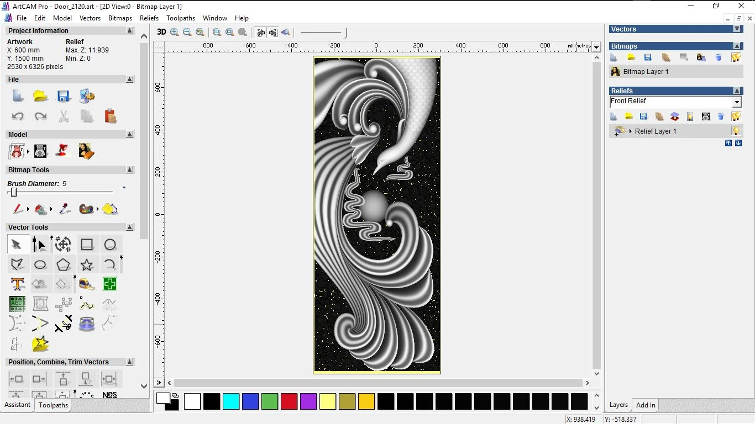Choose the Create Polygon vector tool
Screen dimensions: 755x424
[63, 264]
